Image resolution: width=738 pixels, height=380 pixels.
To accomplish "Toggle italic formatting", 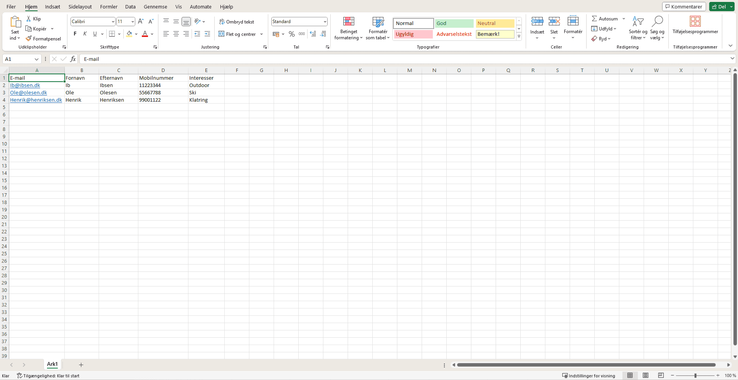I will [x=85, y=34].
